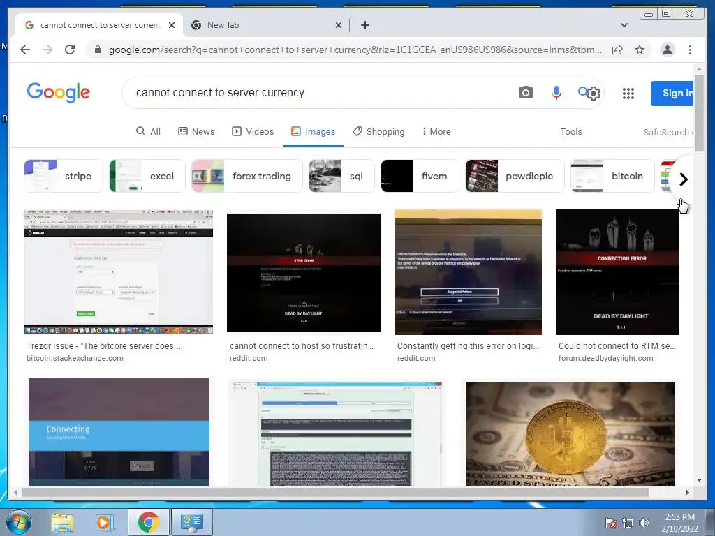Open the gold bitcoin coin thumbnail

(x=570, y=434)
